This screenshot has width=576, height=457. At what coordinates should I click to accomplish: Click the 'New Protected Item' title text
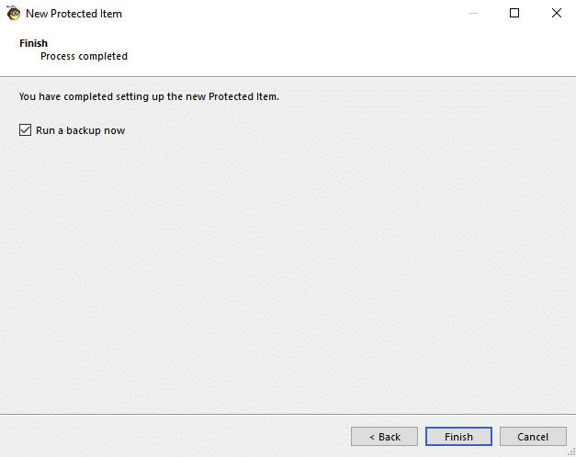click(73, 14)
